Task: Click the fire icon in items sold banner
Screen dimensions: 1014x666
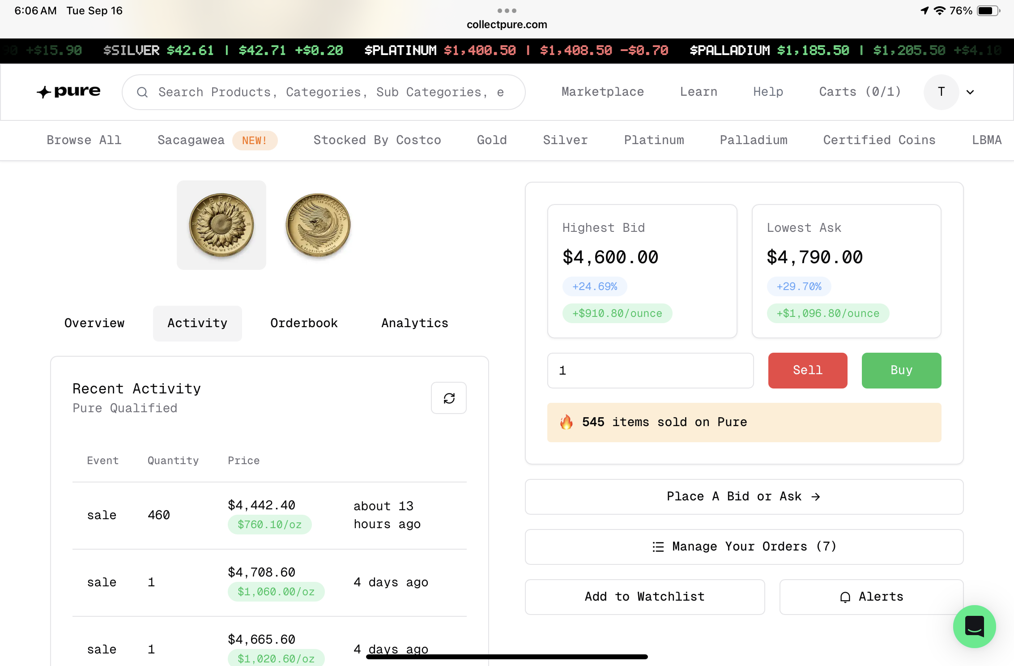Action: 567,422
